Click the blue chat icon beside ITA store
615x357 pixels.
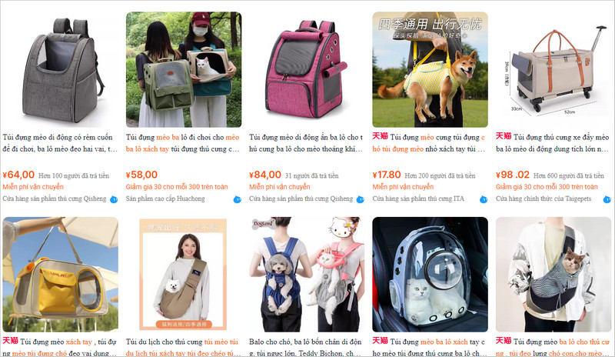pyautogui.click(x=484, y=199)
